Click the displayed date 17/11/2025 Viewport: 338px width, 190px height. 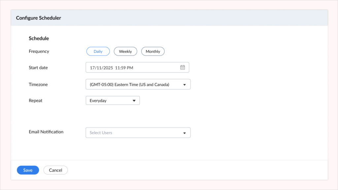(x=102, y=67)
